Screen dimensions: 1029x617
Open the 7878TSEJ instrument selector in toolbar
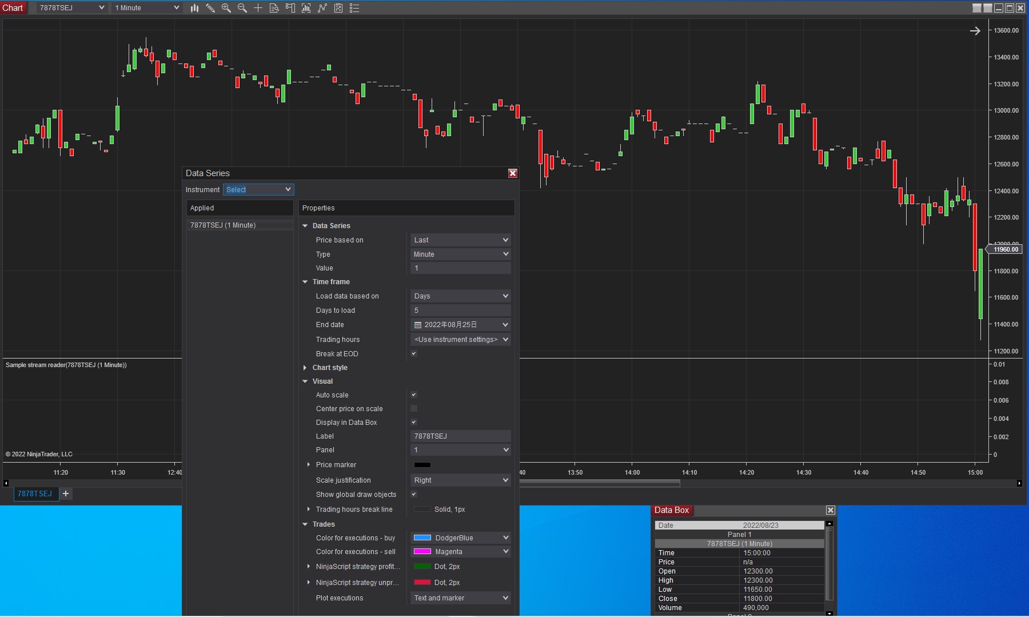(71, 8)
